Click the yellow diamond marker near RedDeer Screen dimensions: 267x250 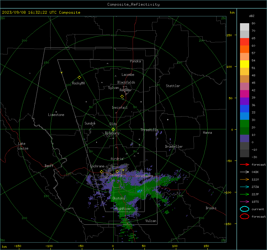pyautogui.click(x=122, y=97)
